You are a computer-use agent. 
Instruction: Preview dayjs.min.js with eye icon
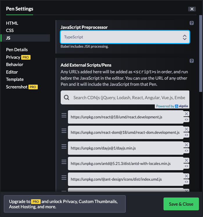(186, 151)
